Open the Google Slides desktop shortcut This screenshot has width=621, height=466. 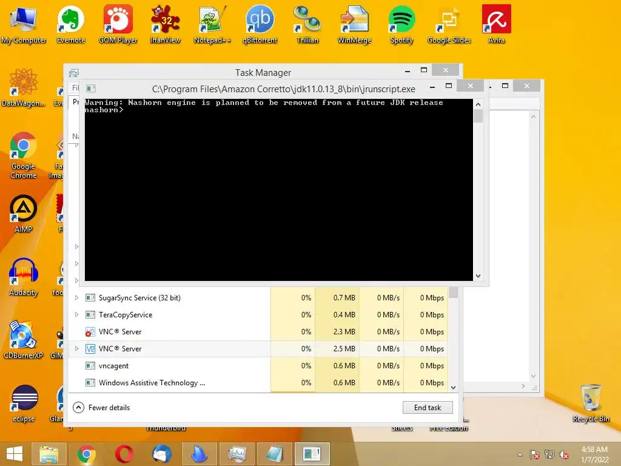pos(449,24)
